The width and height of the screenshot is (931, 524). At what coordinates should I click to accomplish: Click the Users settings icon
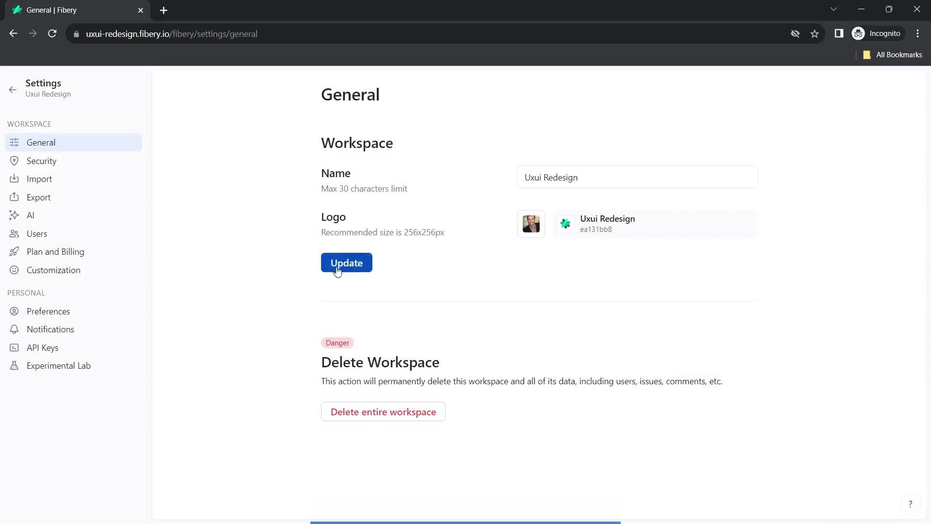pyautogui.click(x=14, y=233)
